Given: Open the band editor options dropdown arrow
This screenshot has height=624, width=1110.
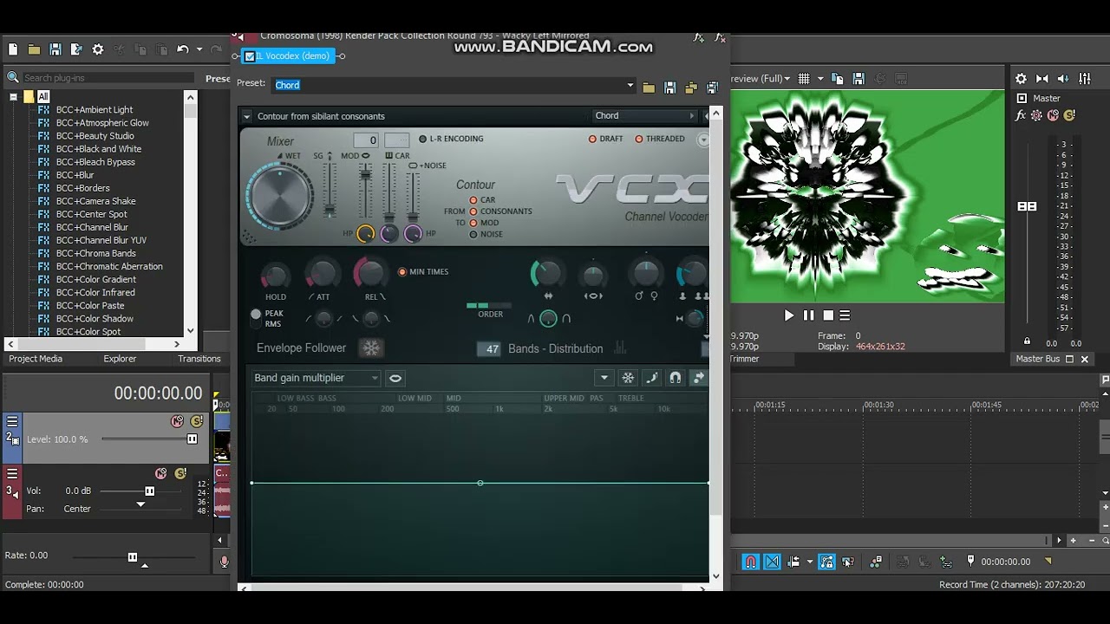Looking at the screenshot, I should click(x=604, y=378).
